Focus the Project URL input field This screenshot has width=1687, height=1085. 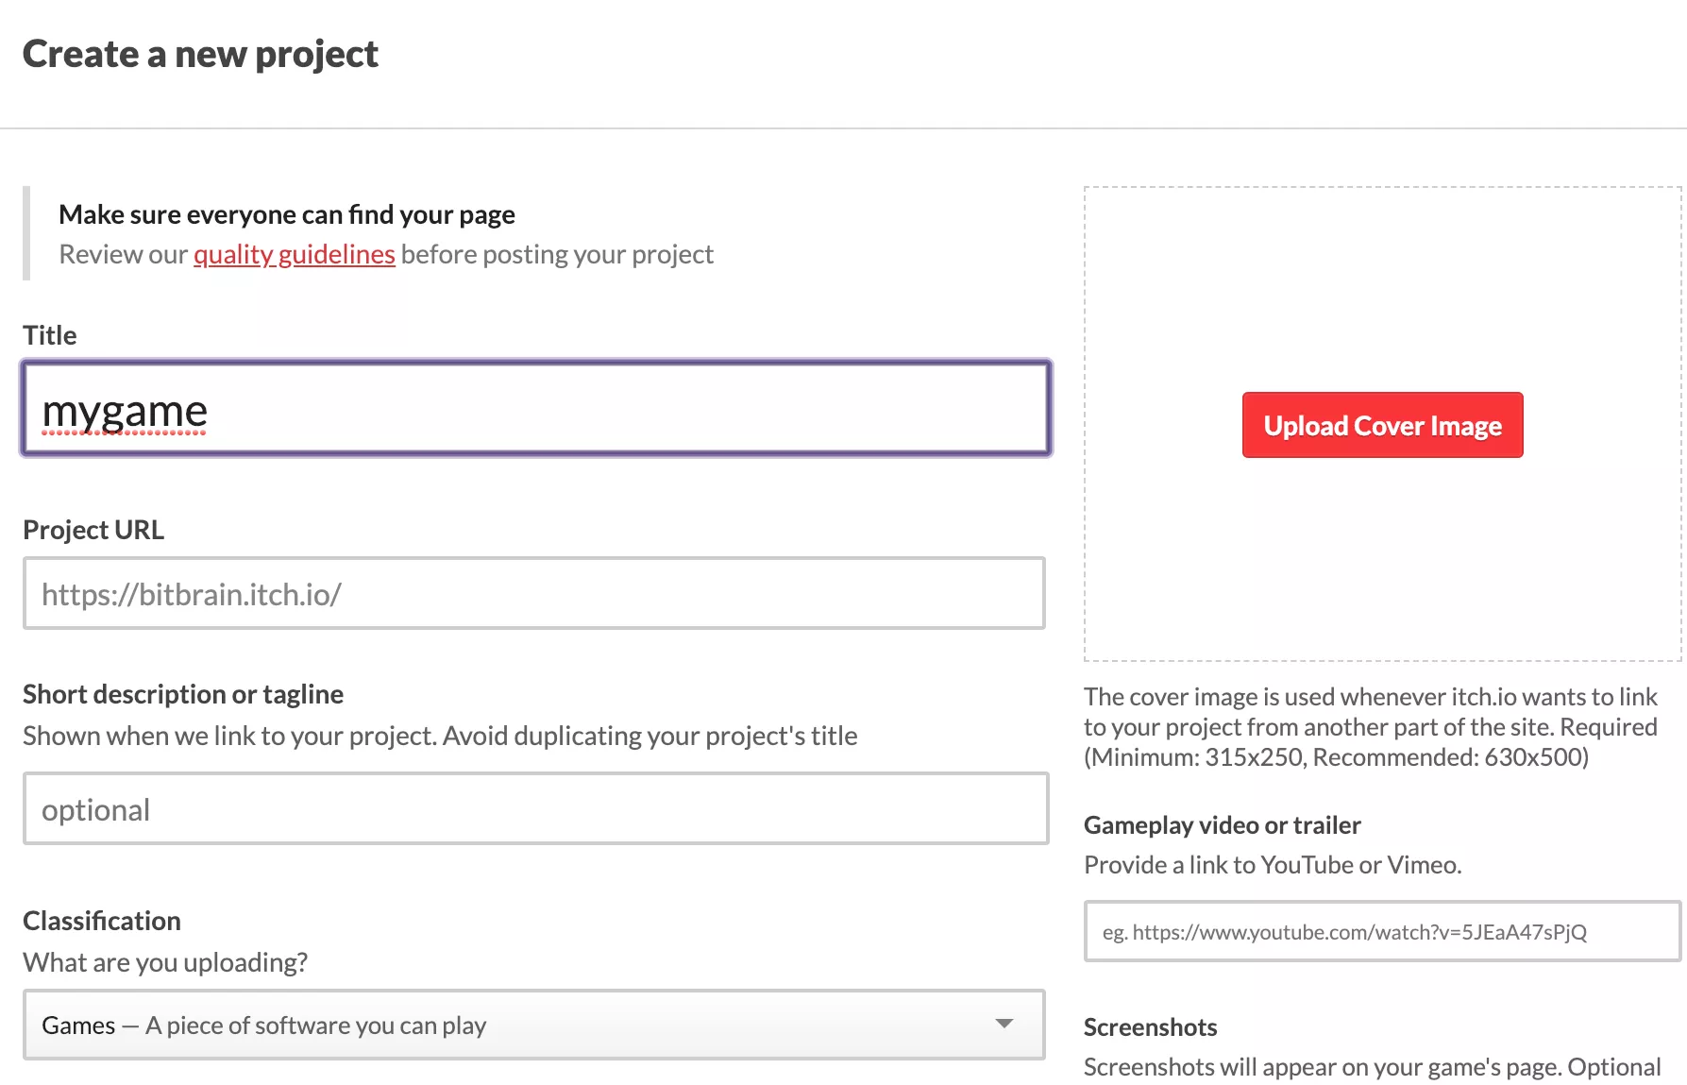click(534, 593)
